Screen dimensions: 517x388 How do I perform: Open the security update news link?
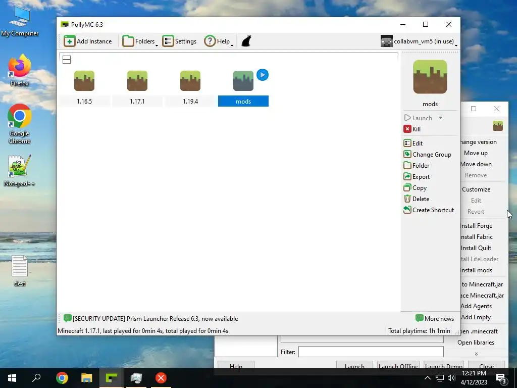150,319
